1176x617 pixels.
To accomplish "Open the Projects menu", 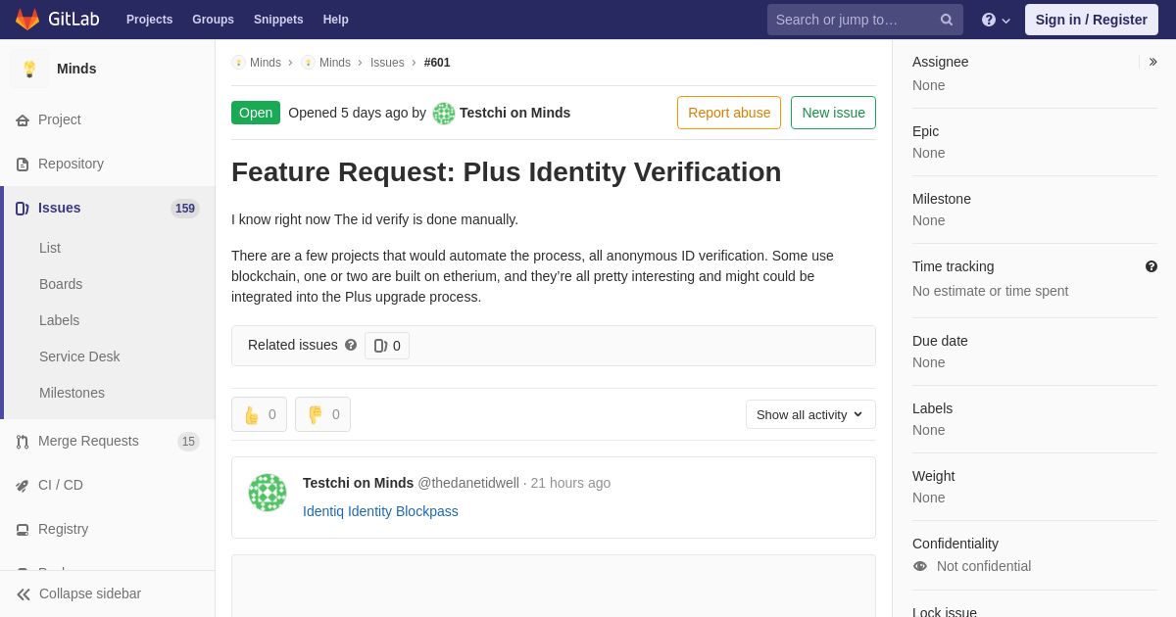I will point(149,20).
